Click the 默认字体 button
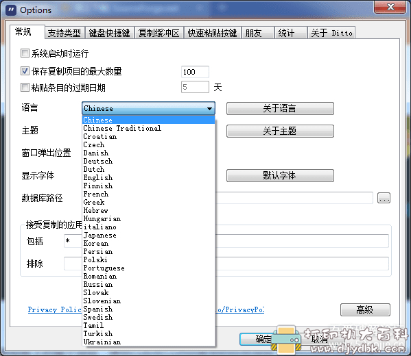Screen dimensions: 411x356 (x=280, y=175)
